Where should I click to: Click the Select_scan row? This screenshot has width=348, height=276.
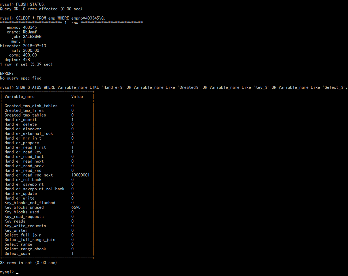(x=47, y=254)
